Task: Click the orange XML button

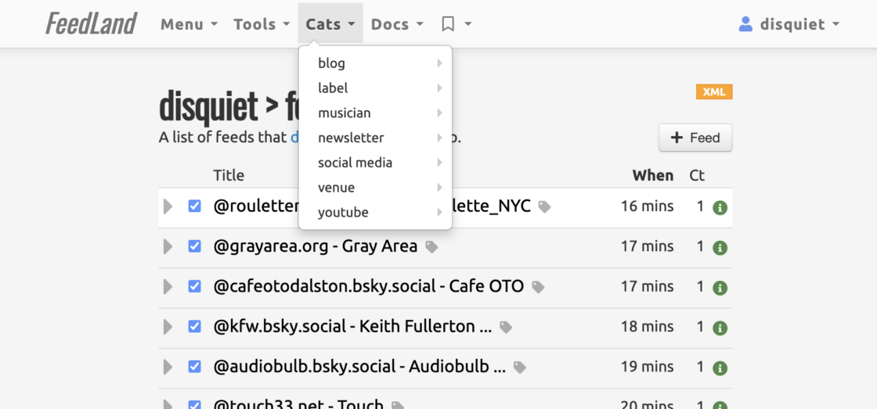Action: pyautogui.click(x=714, y=91)
